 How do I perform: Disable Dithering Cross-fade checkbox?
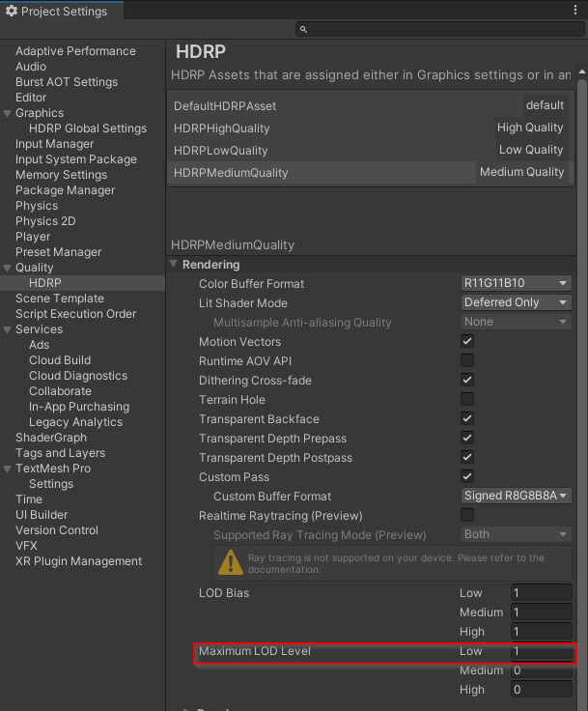(x=467, y=381)
